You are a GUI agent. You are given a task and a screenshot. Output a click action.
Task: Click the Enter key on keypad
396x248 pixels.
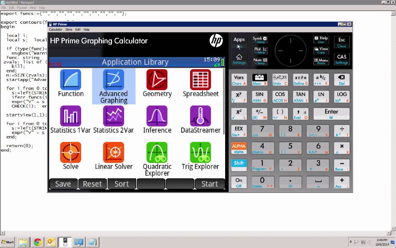(331, 114)
